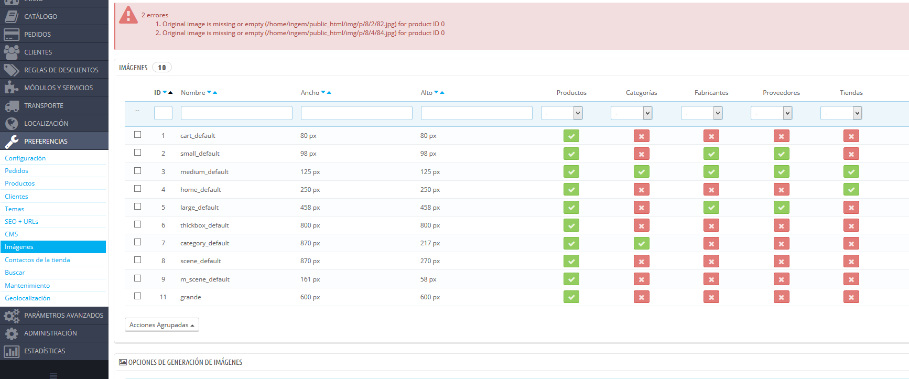Toggle Fabricantes status for scene_default
The width and height of the screenshot is (909, 379).
(711, 261)
